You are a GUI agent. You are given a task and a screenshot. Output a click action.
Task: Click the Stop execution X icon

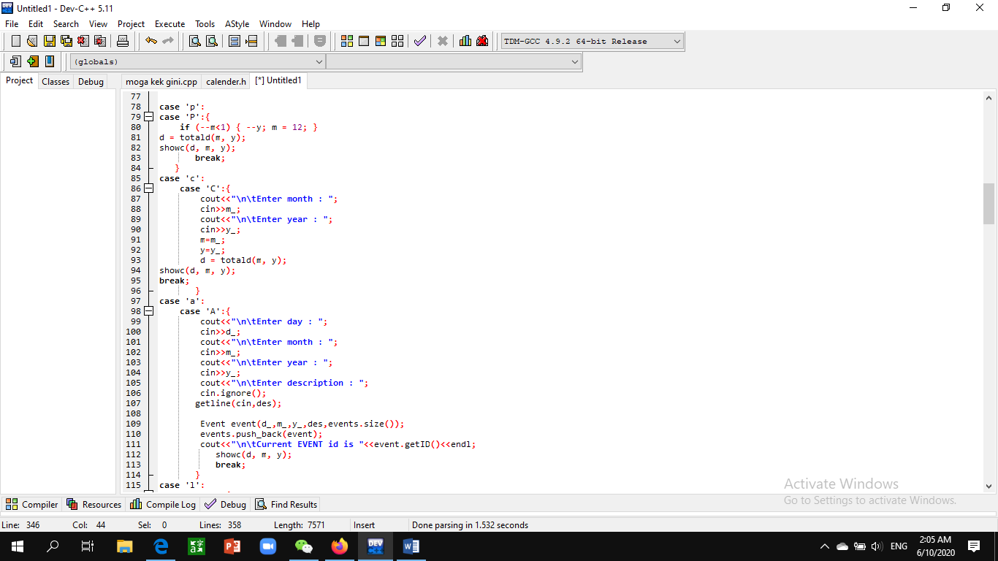[443, 41]
